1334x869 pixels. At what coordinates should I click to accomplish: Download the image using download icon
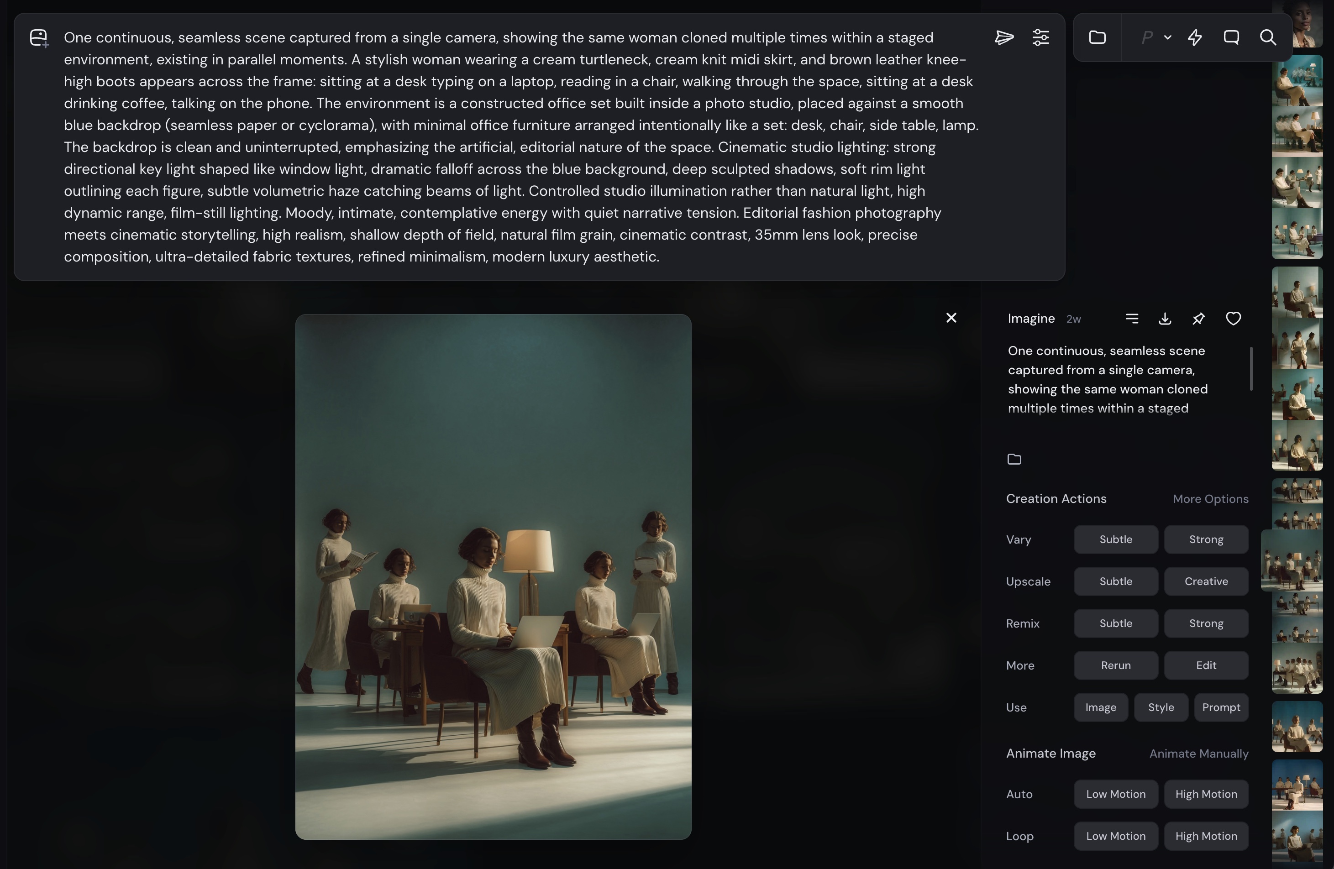1165,319
